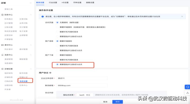190x104 pixels.
Task: Click the 联系邮箱 input field
Action: (x=82, y=86)
